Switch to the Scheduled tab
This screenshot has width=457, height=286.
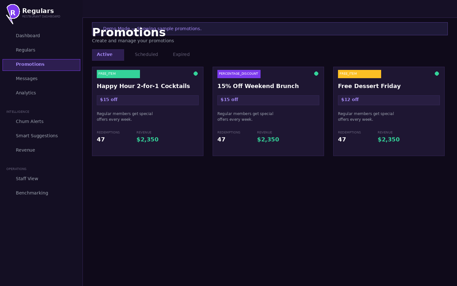(x=146, y=54)
